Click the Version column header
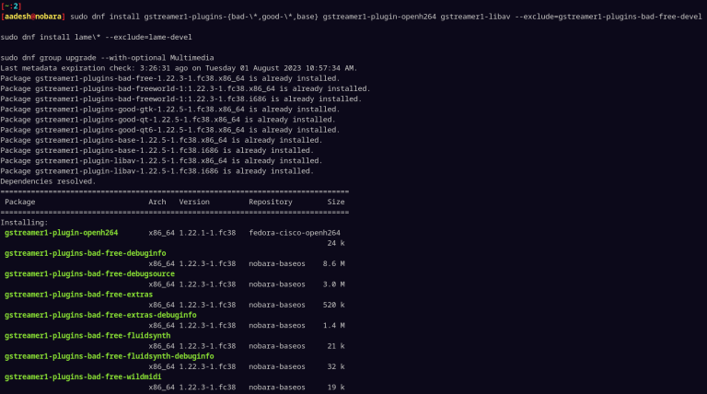Screen dimensions: 707x394 coord(194,202)
